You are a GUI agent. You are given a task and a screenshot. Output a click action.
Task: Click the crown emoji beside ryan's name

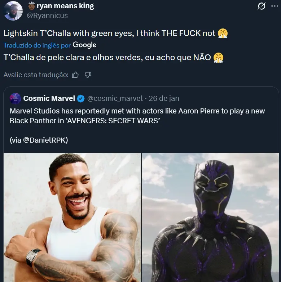31,6
